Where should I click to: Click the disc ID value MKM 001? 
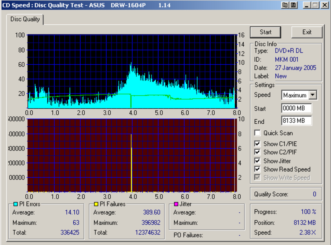pyautogui.click(x=287, y=60)
